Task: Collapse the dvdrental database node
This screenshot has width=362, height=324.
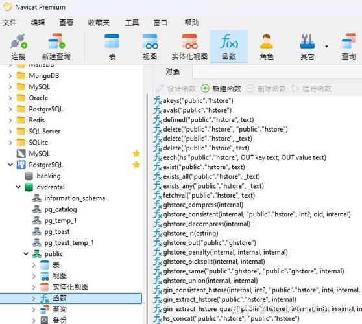Action: pyautogui.click(x=18, y=187)
